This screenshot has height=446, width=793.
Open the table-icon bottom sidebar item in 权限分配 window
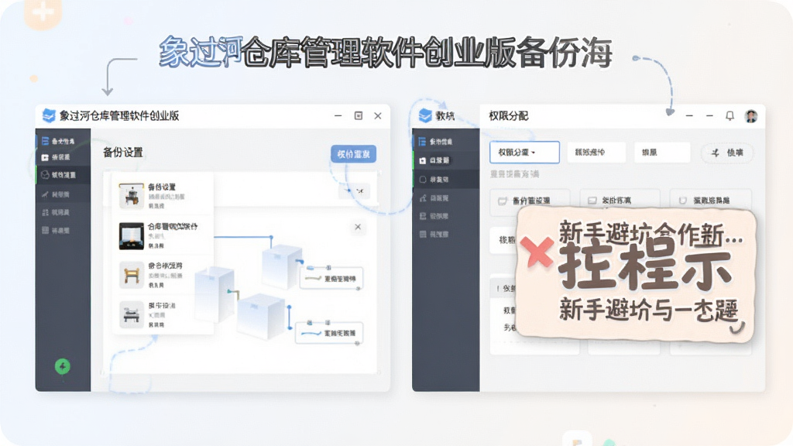(445, 234)
